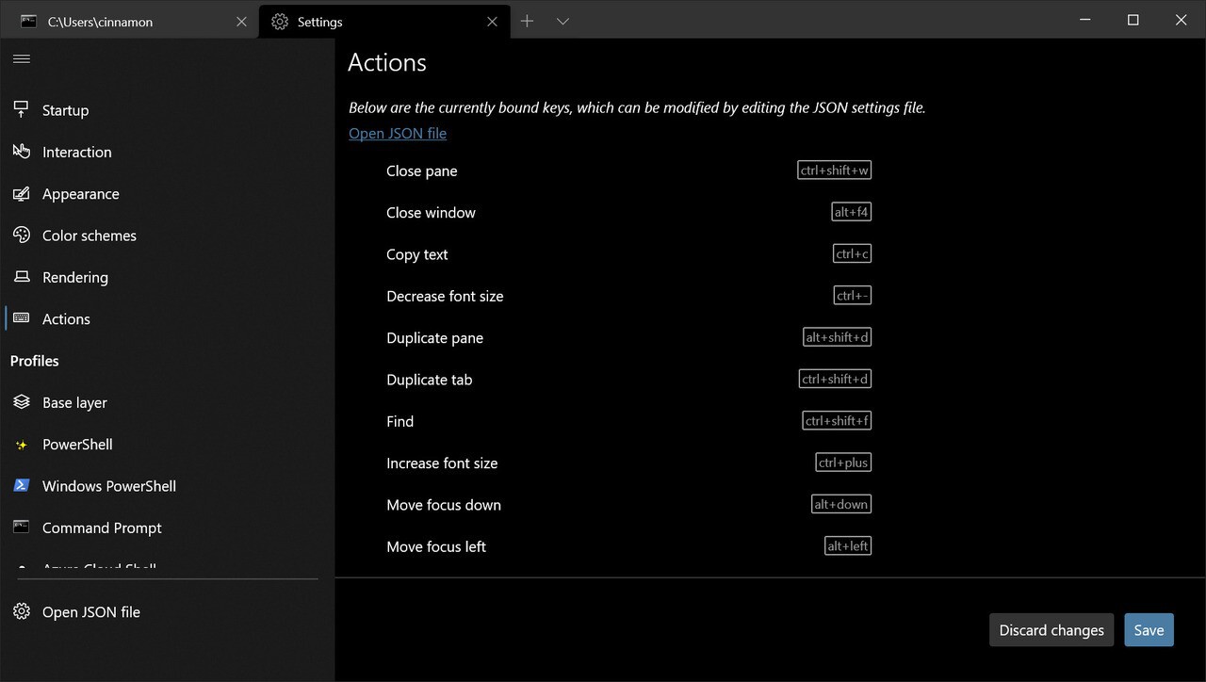Click the Interaction pointer icon
1206x682 pixels.
(22, 152)
